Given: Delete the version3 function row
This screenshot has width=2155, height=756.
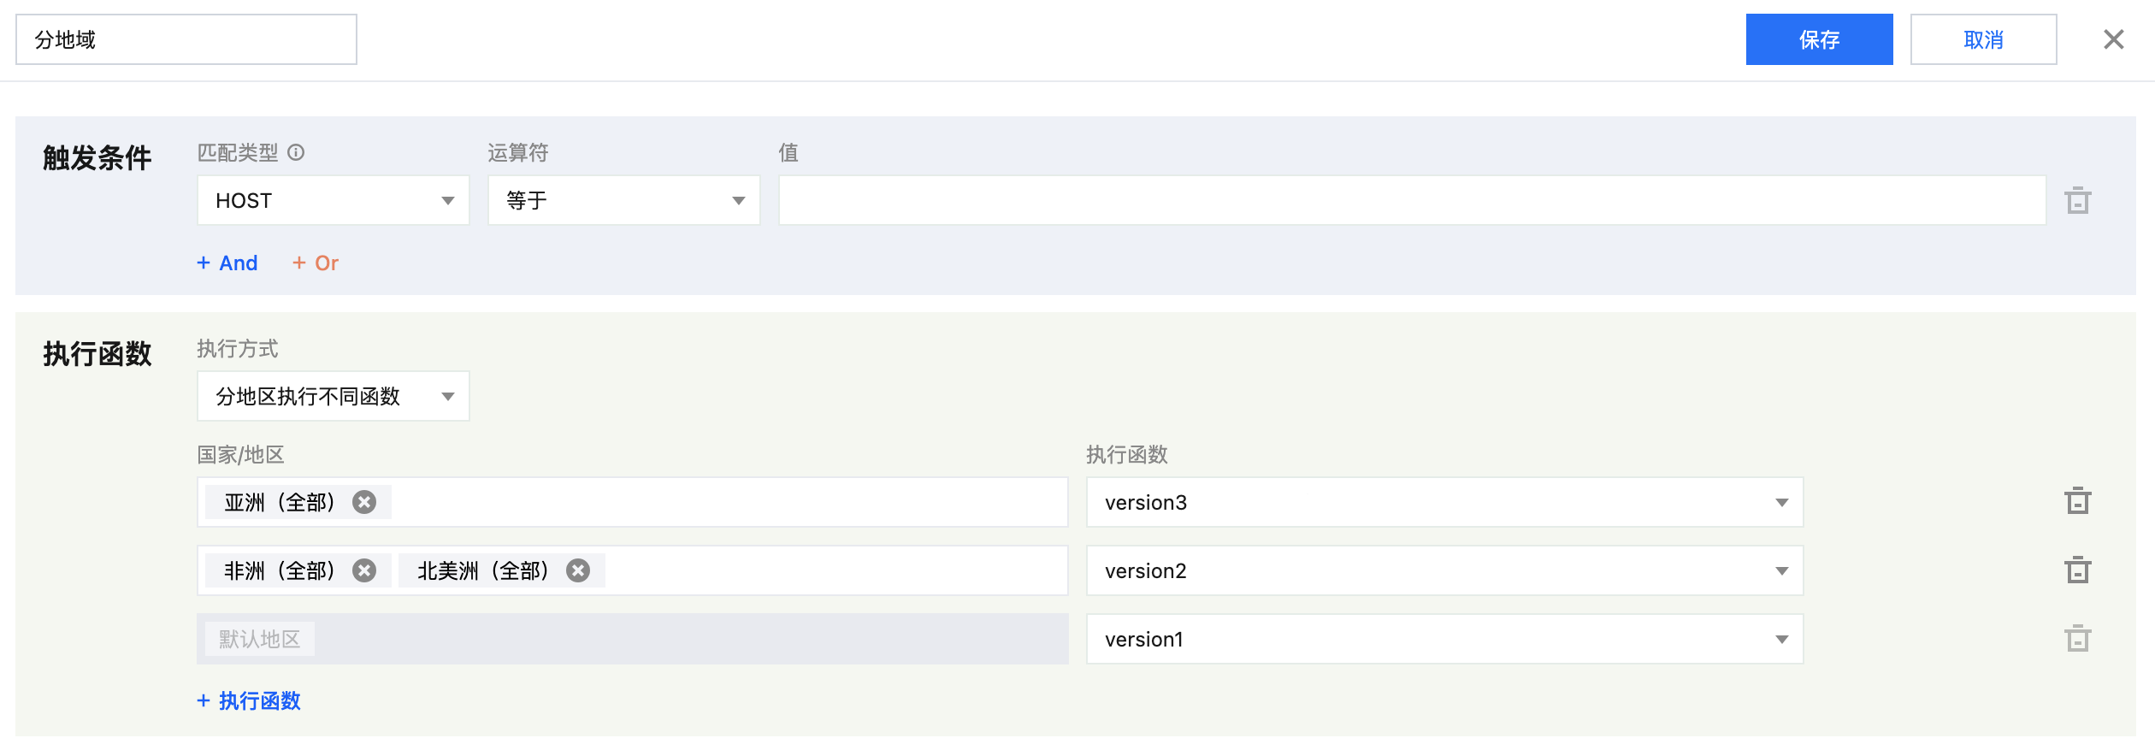Looking at the screenshot, I should (x=2077, y=501).
